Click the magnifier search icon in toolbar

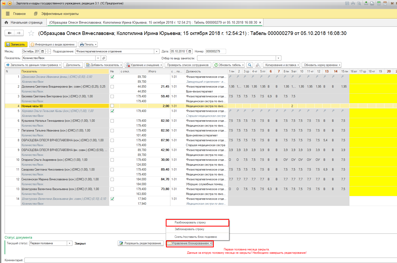coord(250,65)
